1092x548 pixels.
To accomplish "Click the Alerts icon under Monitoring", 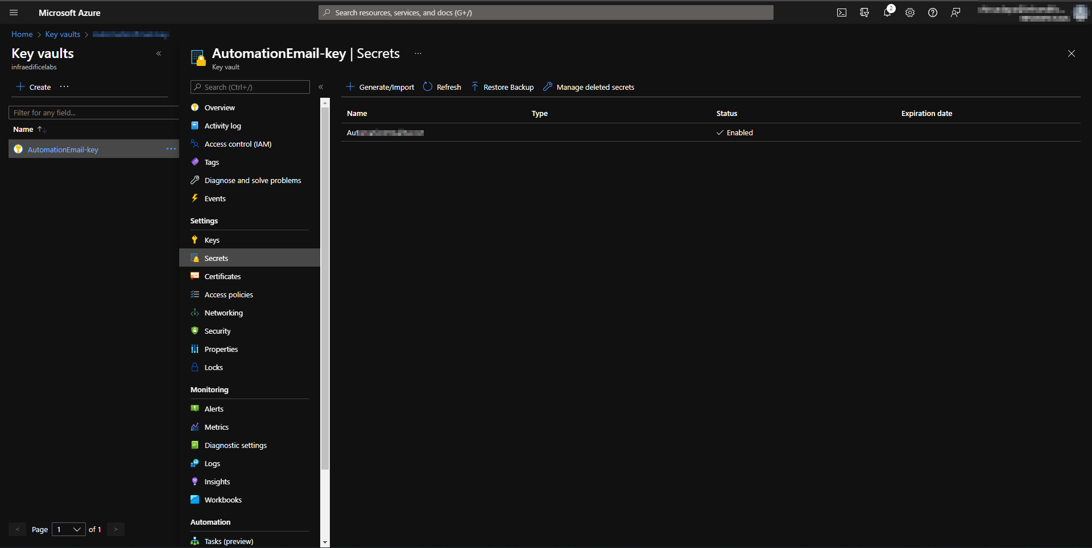I will 195,409.
